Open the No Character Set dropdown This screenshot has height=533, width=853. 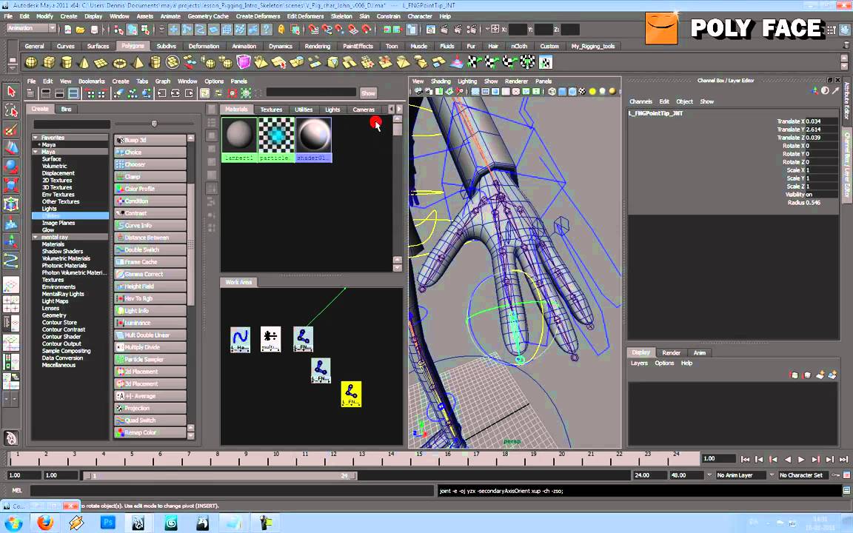(x=772, y=475)
